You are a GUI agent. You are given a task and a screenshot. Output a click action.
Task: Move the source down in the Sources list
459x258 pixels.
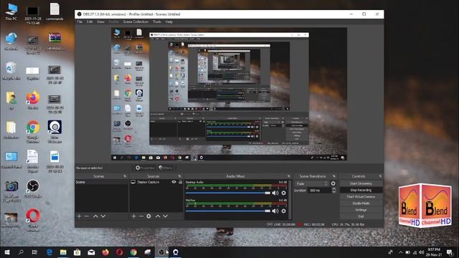166,216
